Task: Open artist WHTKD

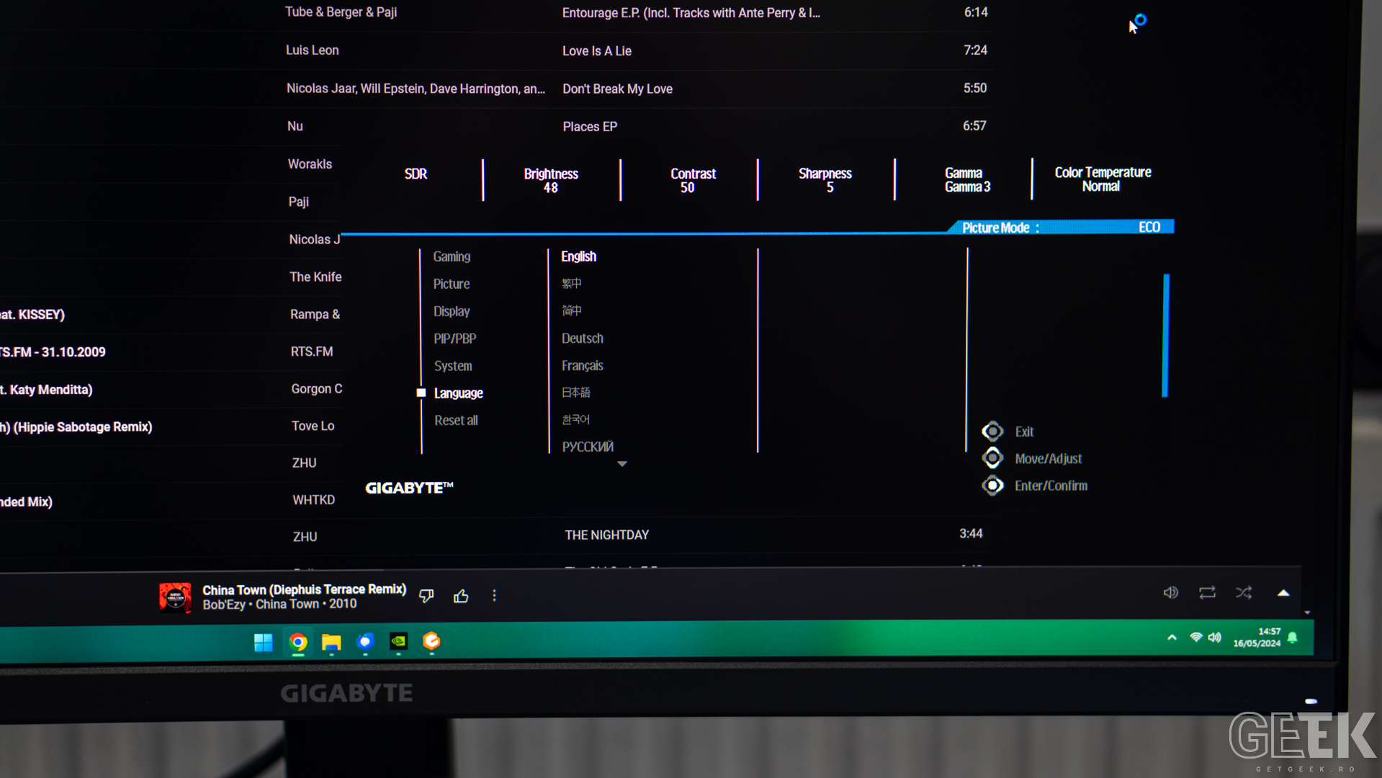Action: coord(314,500)
